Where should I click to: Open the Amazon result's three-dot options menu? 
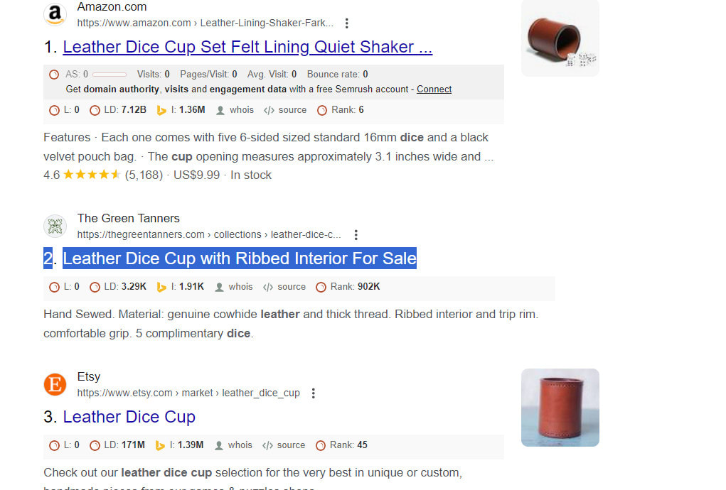(x=346, y=23)
